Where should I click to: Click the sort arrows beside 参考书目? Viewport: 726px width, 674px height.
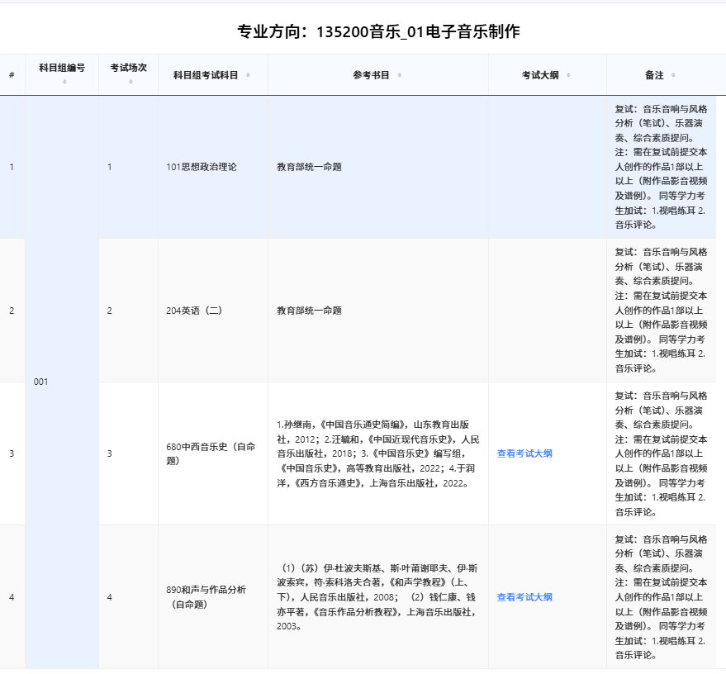click(x=400, y=75)
